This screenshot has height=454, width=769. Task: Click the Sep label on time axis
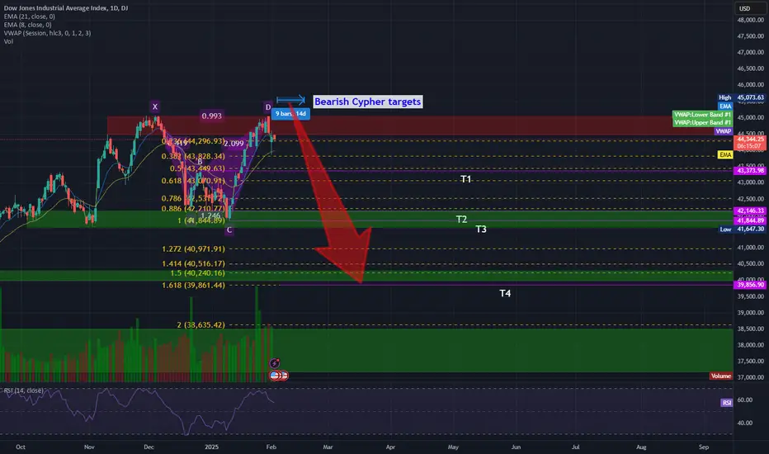704,447
